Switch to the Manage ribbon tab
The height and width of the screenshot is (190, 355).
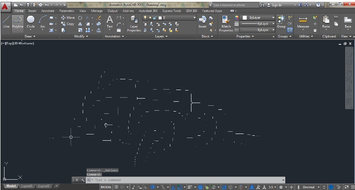pos(97,11)
